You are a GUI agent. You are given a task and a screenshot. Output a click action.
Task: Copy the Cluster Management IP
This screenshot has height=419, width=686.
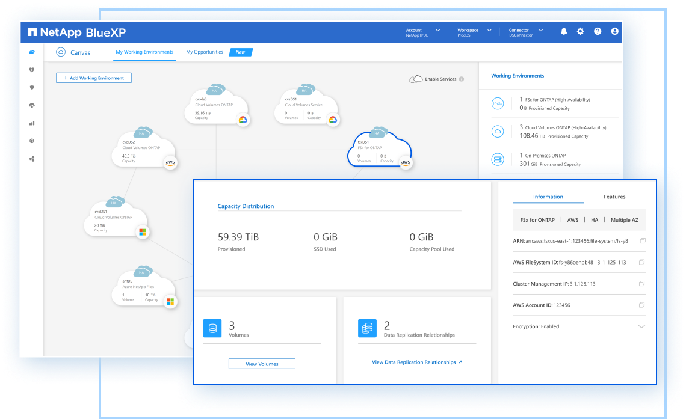pos(642,284)
